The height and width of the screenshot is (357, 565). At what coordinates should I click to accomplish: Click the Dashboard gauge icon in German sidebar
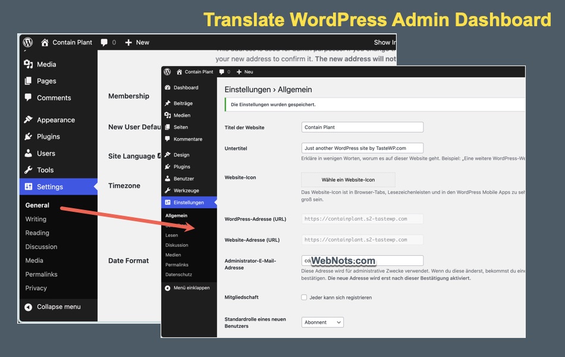pyautogui.click(x=168, y=87)
